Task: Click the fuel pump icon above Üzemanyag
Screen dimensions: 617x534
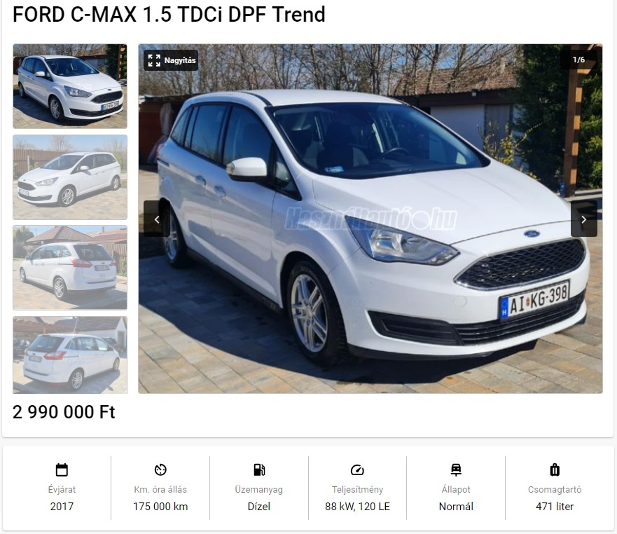Action: [x=259, y=470]
